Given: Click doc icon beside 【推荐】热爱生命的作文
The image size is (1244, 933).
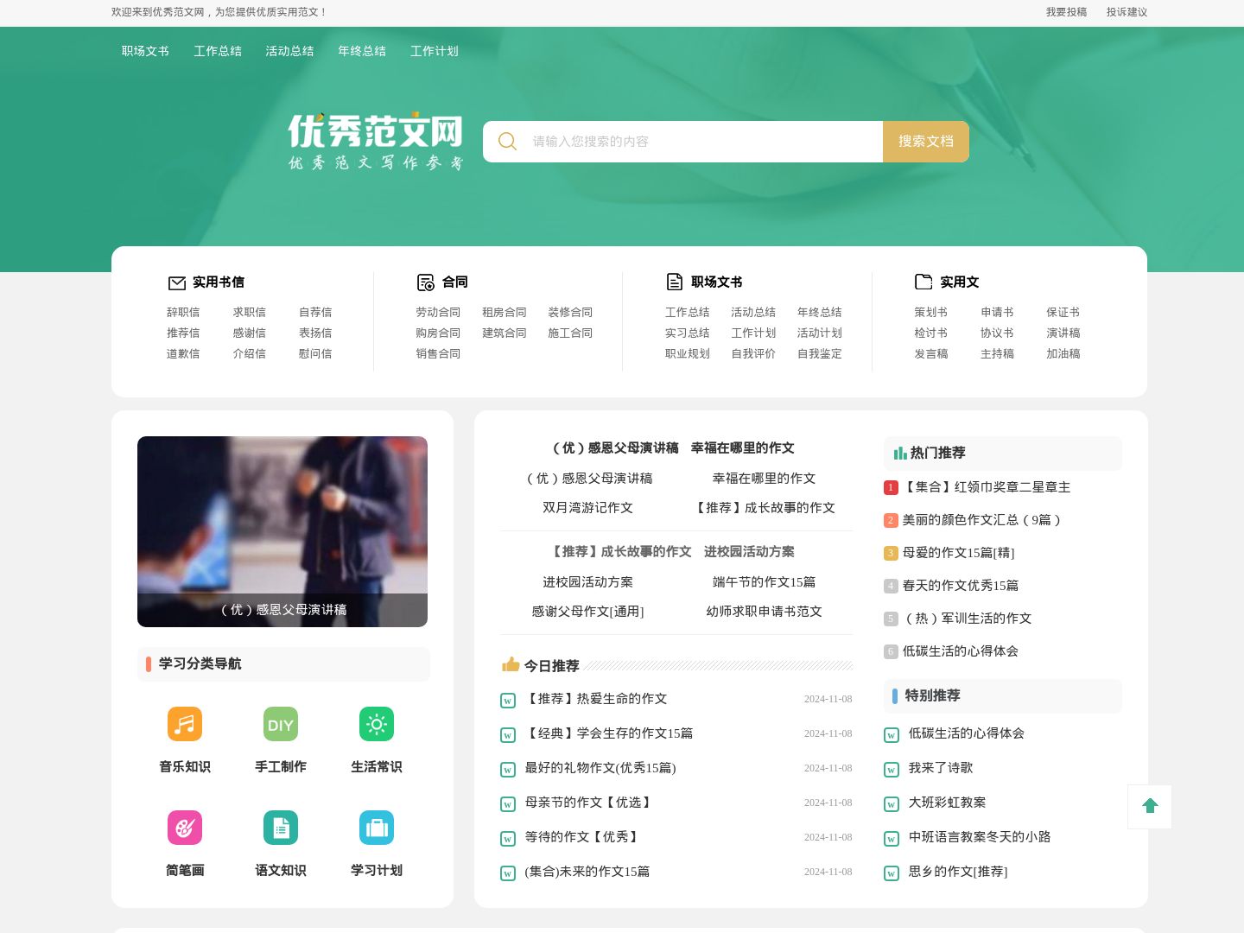Looking at the screenshot, I should [x=508, y=700].
